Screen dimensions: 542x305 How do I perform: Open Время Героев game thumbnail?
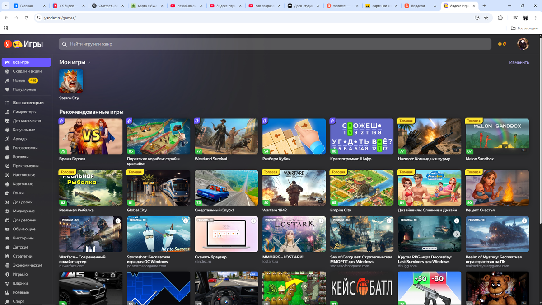pyautogui.click(x=91, y=136)
